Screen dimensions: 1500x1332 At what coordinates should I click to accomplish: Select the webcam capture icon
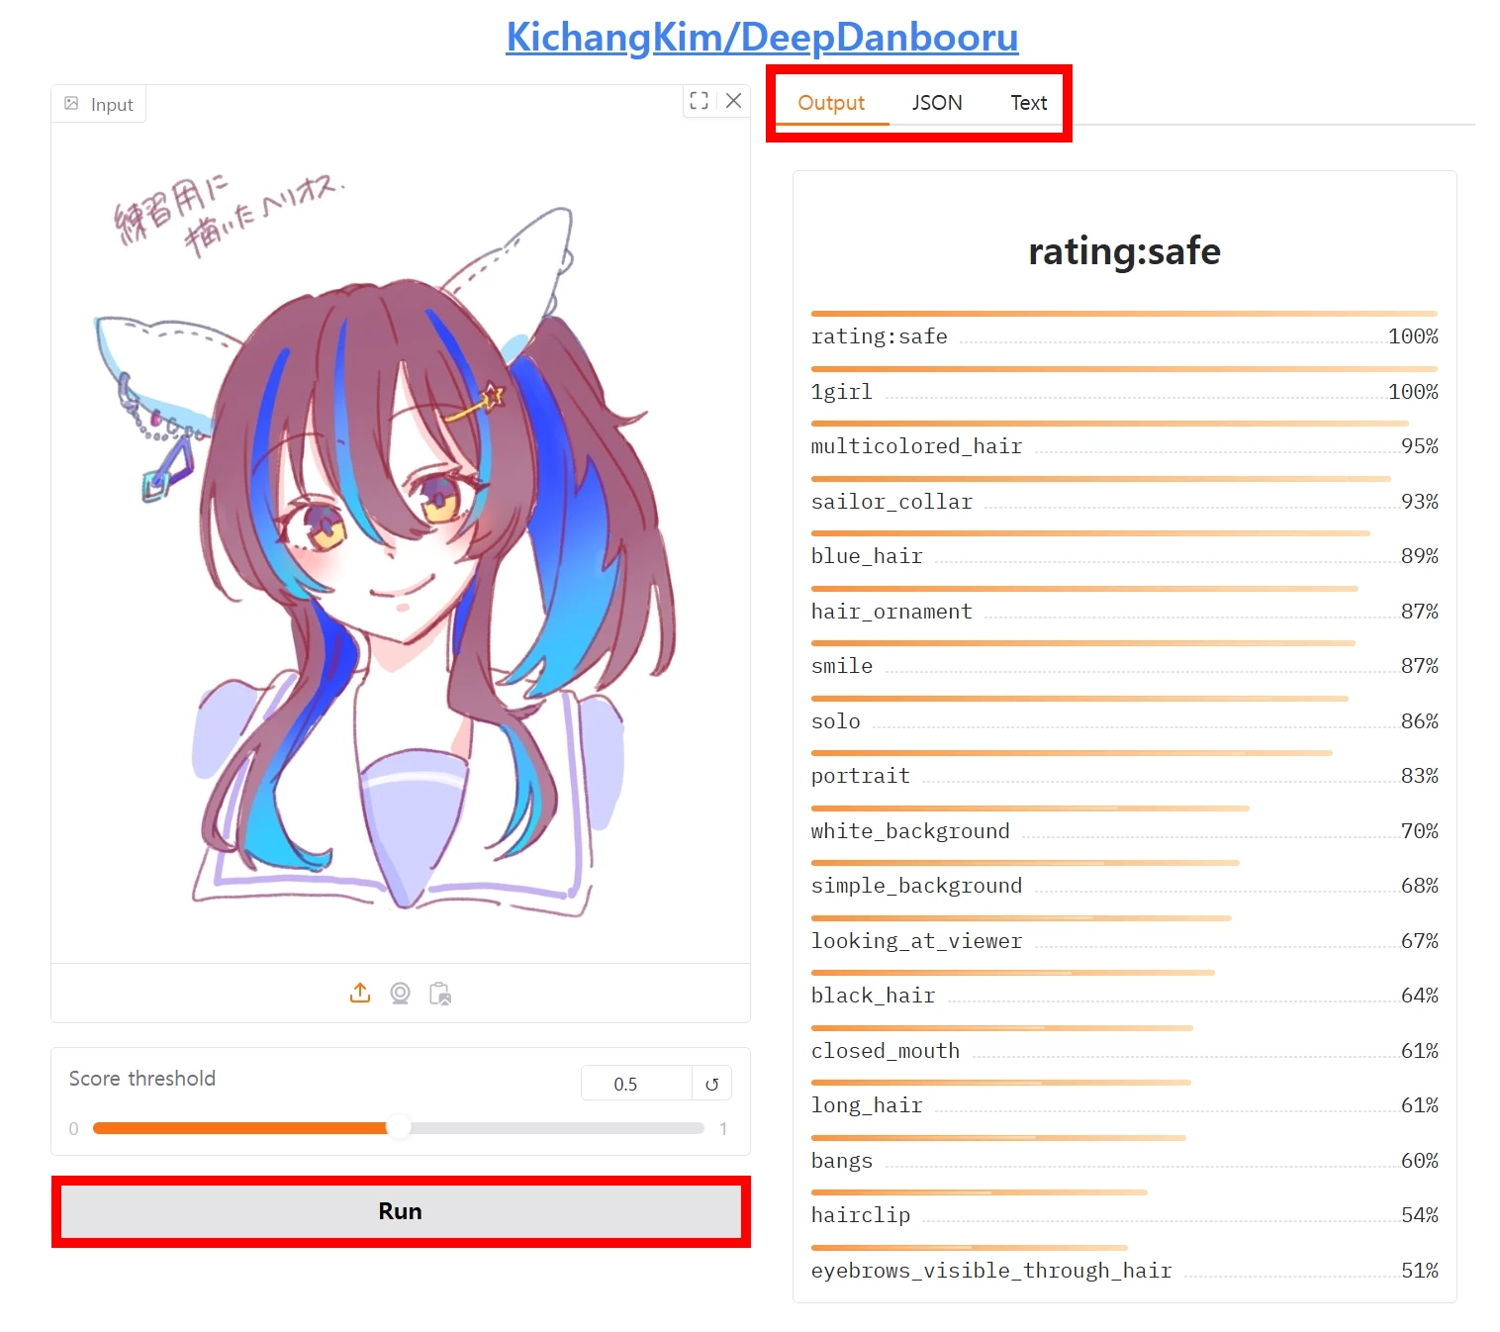coord(400,993)
